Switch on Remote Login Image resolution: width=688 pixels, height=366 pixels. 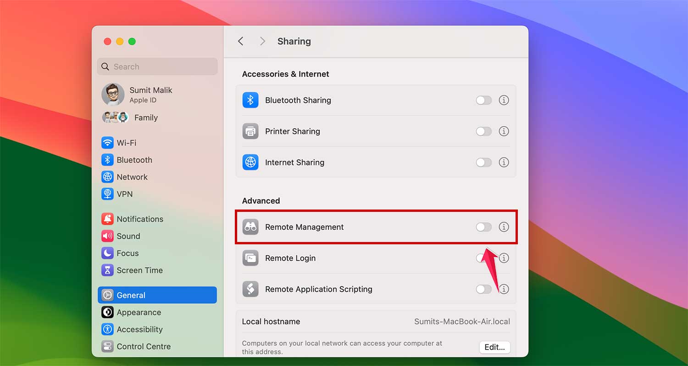tap(483, 258)
